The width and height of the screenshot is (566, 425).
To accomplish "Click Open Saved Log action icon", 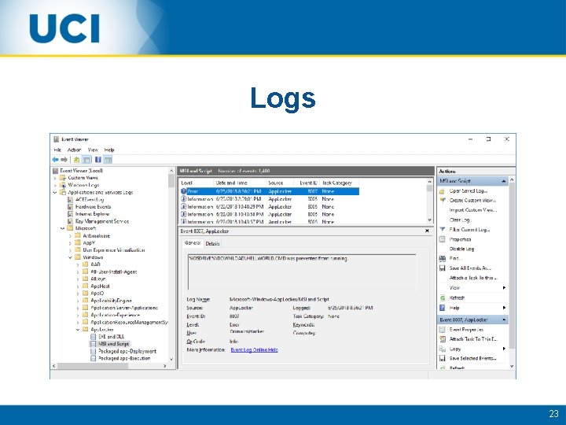I will pyautogui.click(x=442, y=190).
